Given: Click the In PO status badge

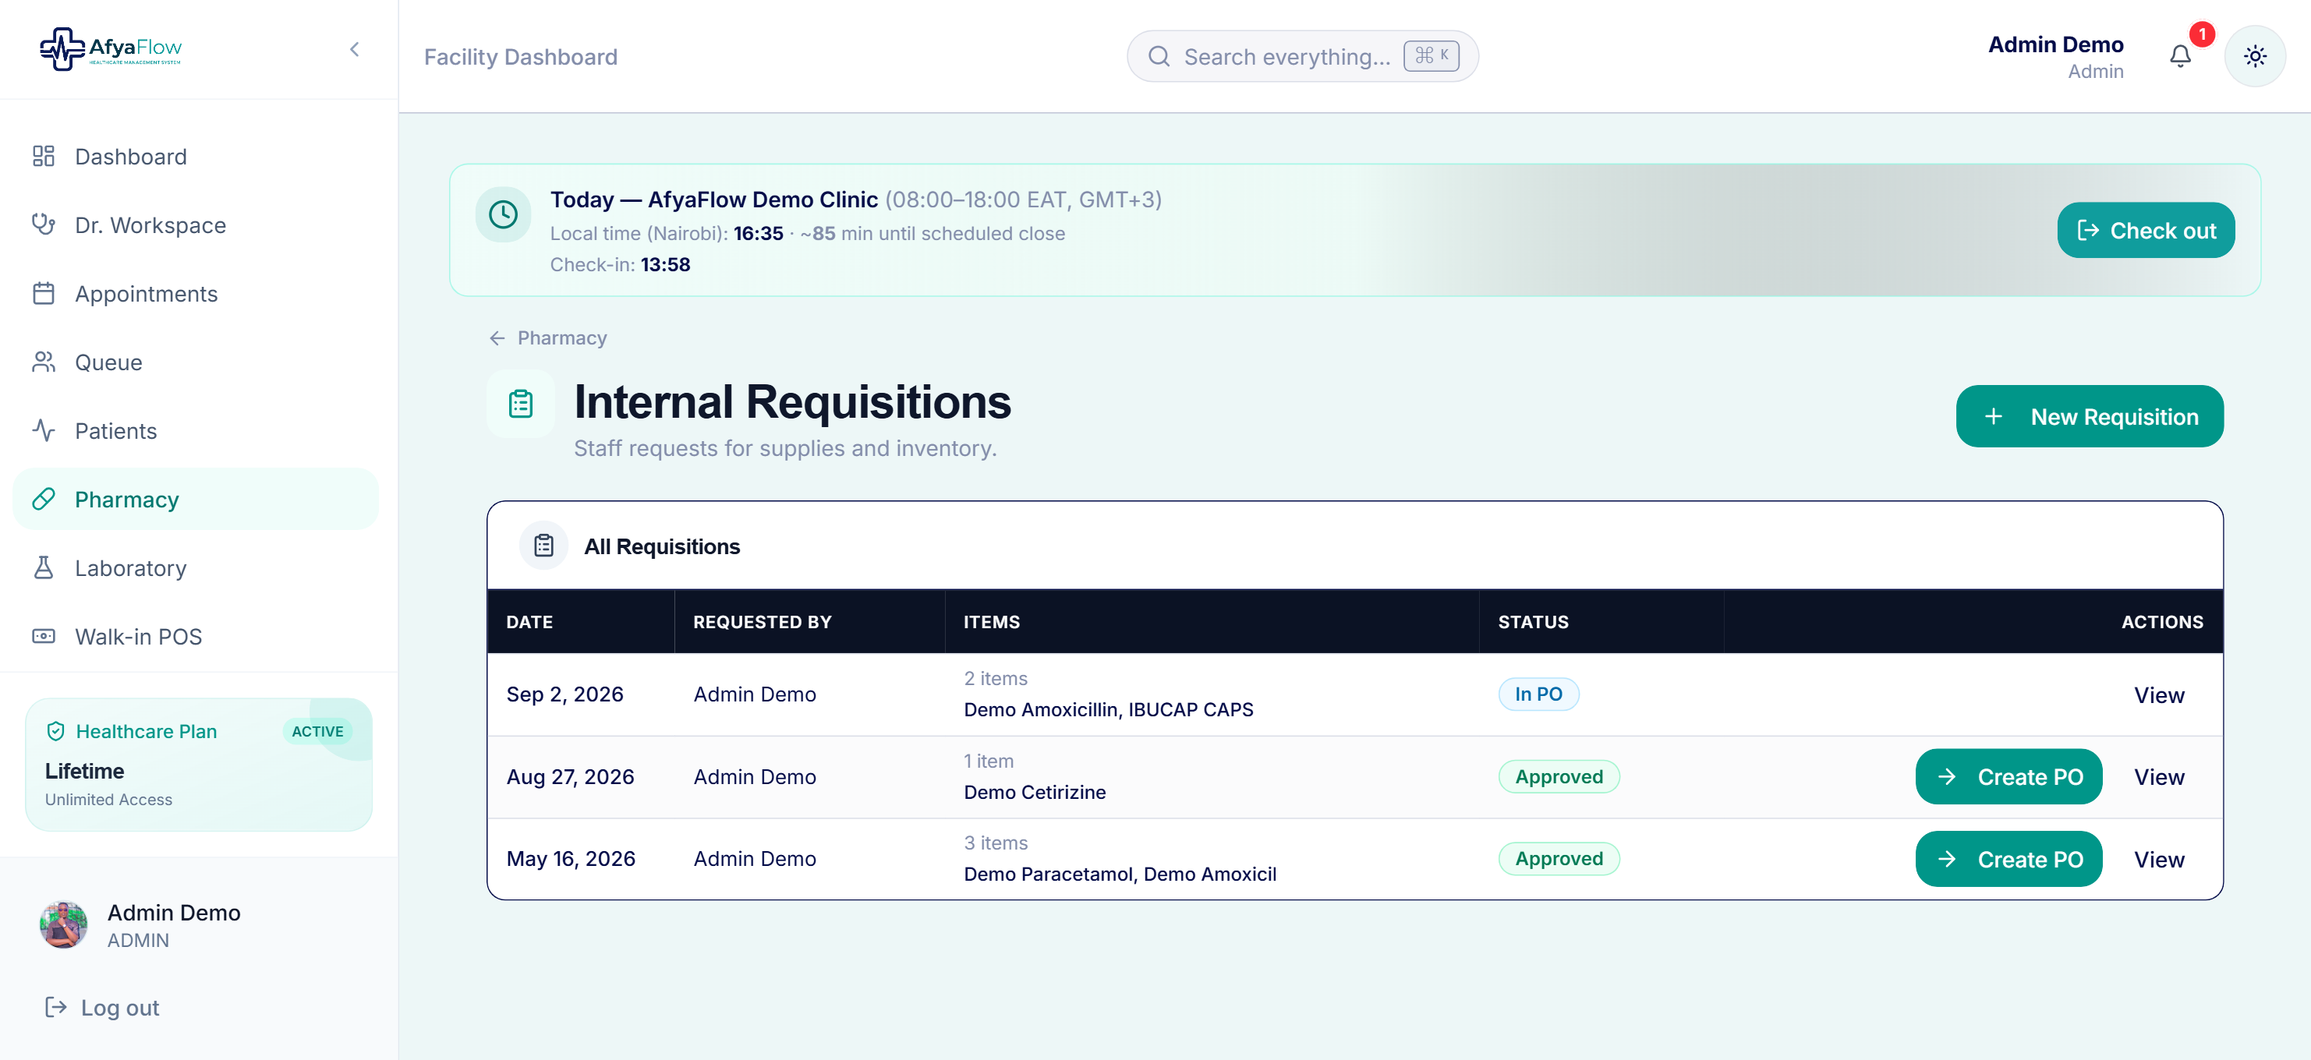Looking at the screenshot, I should [x=1538, y=694].
